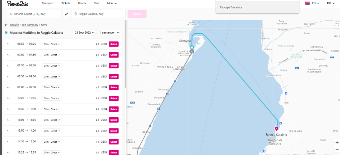The height and width of the screenshot is (155, 340).
Task: Expand 30m - Direct details for 07:30
Action: 52,66
